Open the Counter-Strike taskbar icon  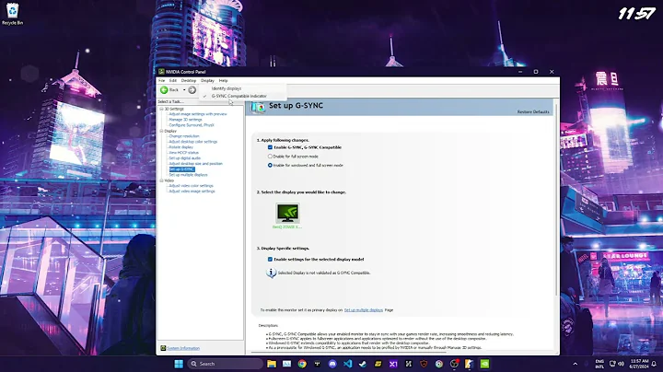[470, 364]
